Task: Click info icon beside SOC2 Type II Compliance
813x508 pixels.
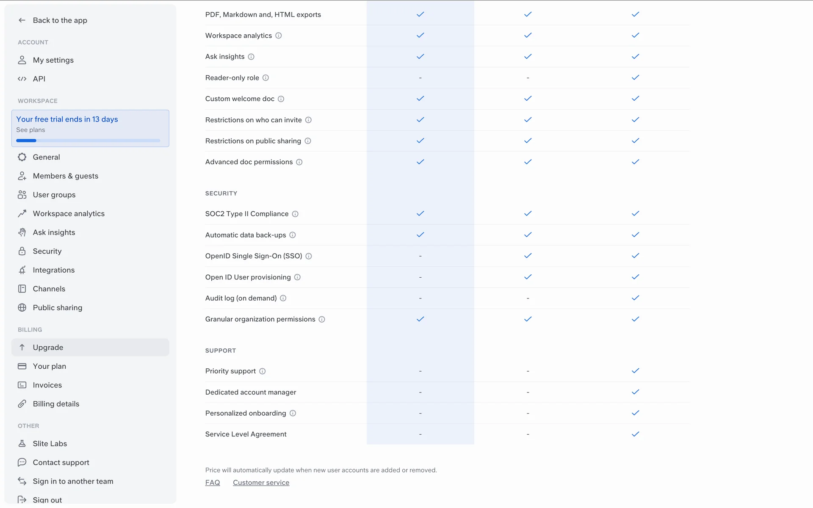Action: (x=295, y=214)
